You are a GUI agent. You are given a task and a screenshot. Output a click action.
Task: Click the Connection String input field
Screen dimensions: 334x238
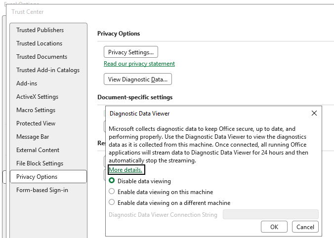tap(271, 214)
